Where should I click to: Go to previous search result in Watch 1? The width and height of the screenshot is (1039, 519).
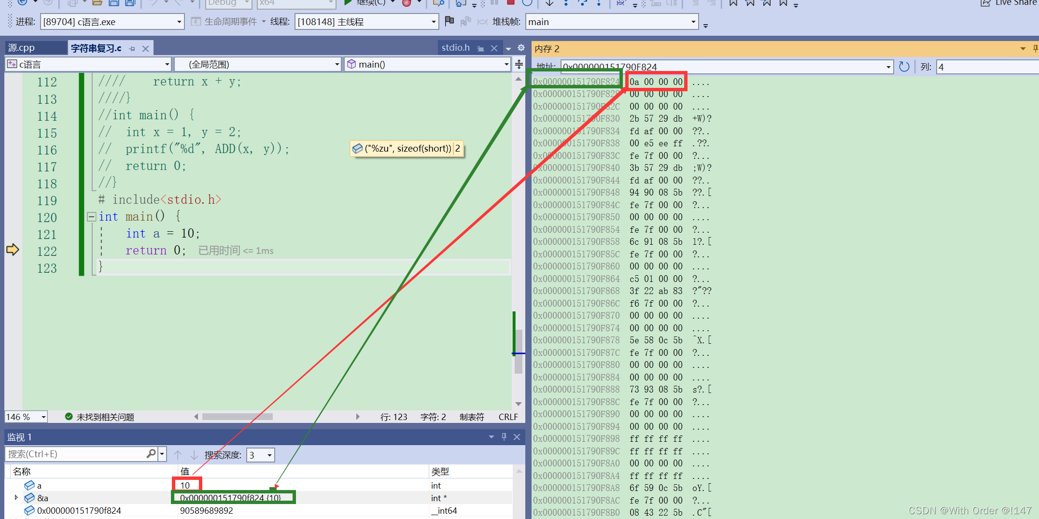(178, 454)
